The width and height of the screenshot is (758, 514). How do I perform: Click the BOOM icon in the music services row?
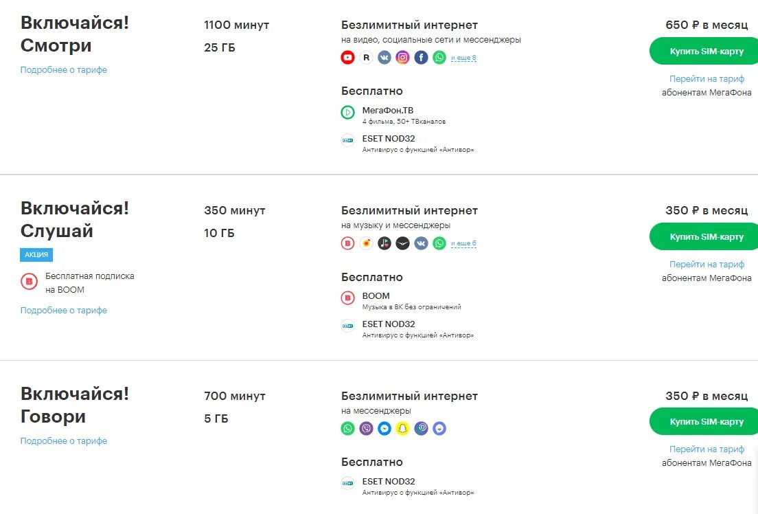(x=347, y=243)
